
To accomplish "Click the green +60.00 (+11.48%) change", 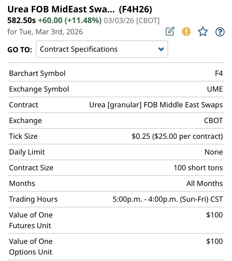I will tap(70, 21).
